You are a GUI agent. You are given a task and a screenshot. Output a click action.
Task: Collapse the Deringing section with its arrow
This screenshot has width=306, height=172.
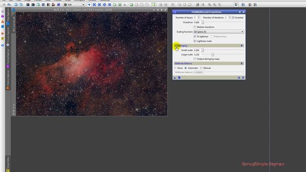click(241, 46)
